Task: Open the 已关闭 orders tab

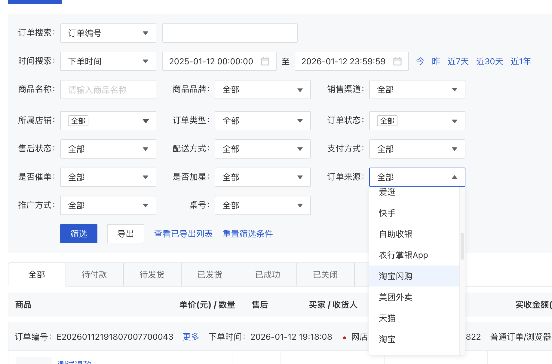Action: click(325, 275)
